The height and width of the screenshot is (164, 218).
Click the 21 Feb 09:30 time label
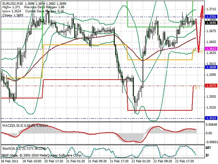[x=96, y=160]
